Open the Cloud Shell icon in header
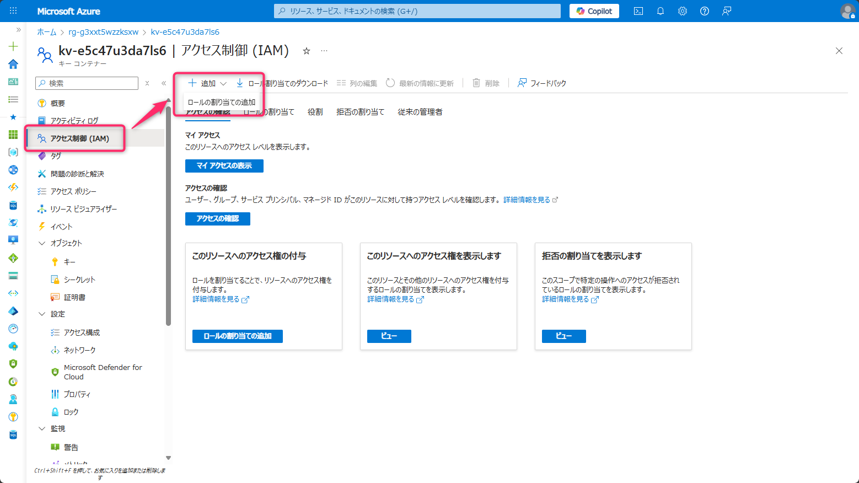 click(x=638, y=11)
